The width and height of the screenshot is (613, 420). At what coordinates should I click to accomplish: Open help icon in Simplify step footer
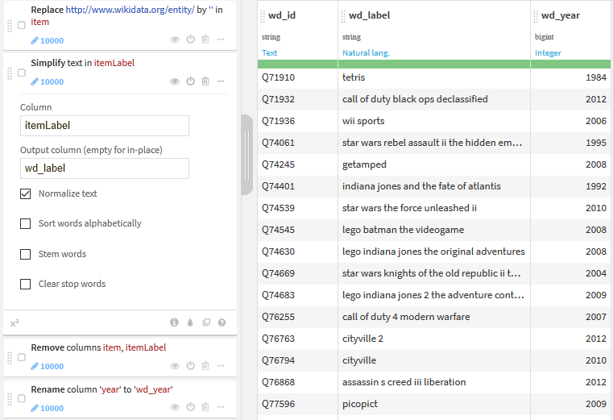click(222, 322)
